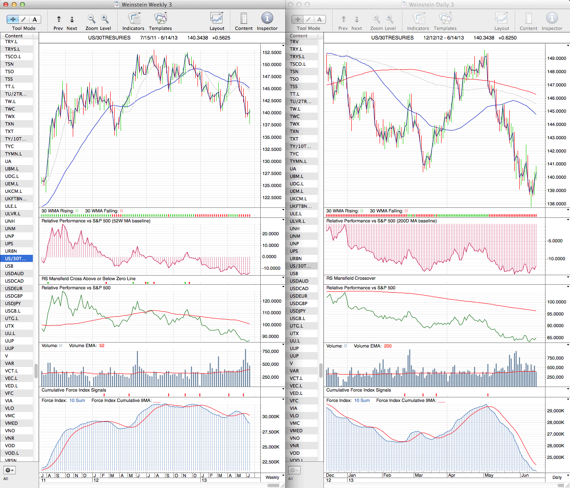
Task: Go to previous symbol with Prev arrow
Action: click(59, 19)
